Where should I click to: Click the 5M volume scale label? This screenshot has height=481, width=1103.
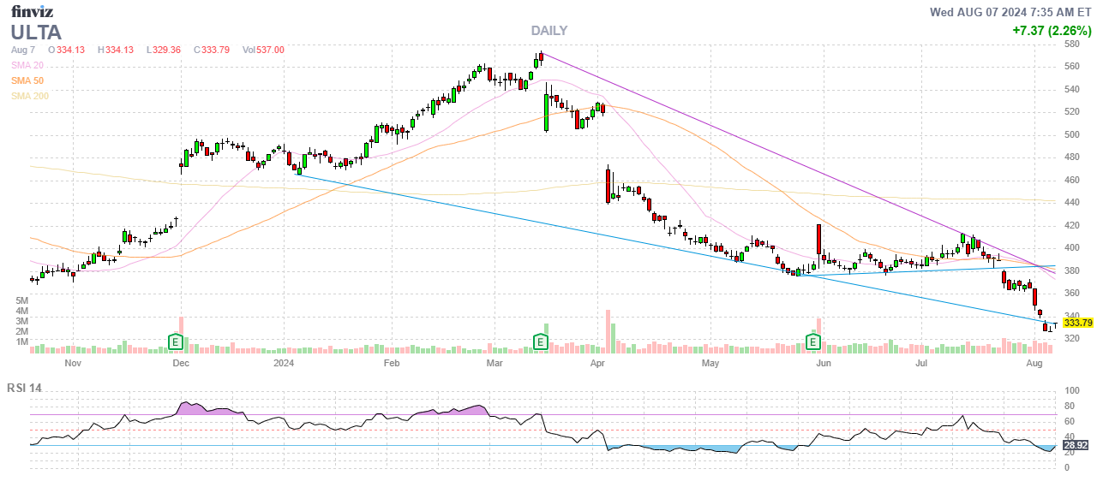coord(21,301)
